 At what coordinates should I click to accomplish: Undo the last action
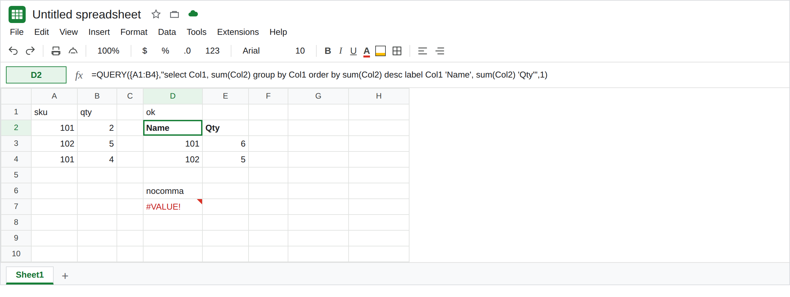pos(13,51)
